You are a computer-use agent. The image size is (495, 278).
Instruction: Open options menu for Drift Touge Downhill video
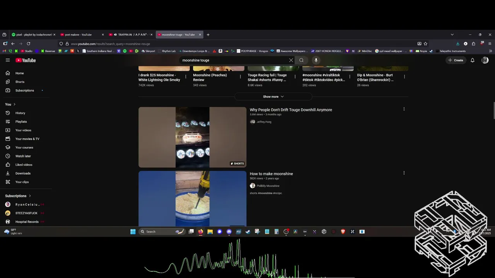click(404, 109)
